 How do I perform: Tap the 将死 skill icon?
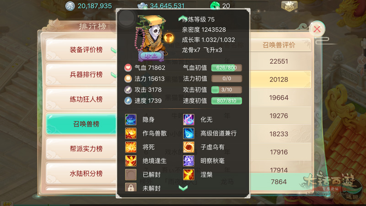[x=130, y=147]
